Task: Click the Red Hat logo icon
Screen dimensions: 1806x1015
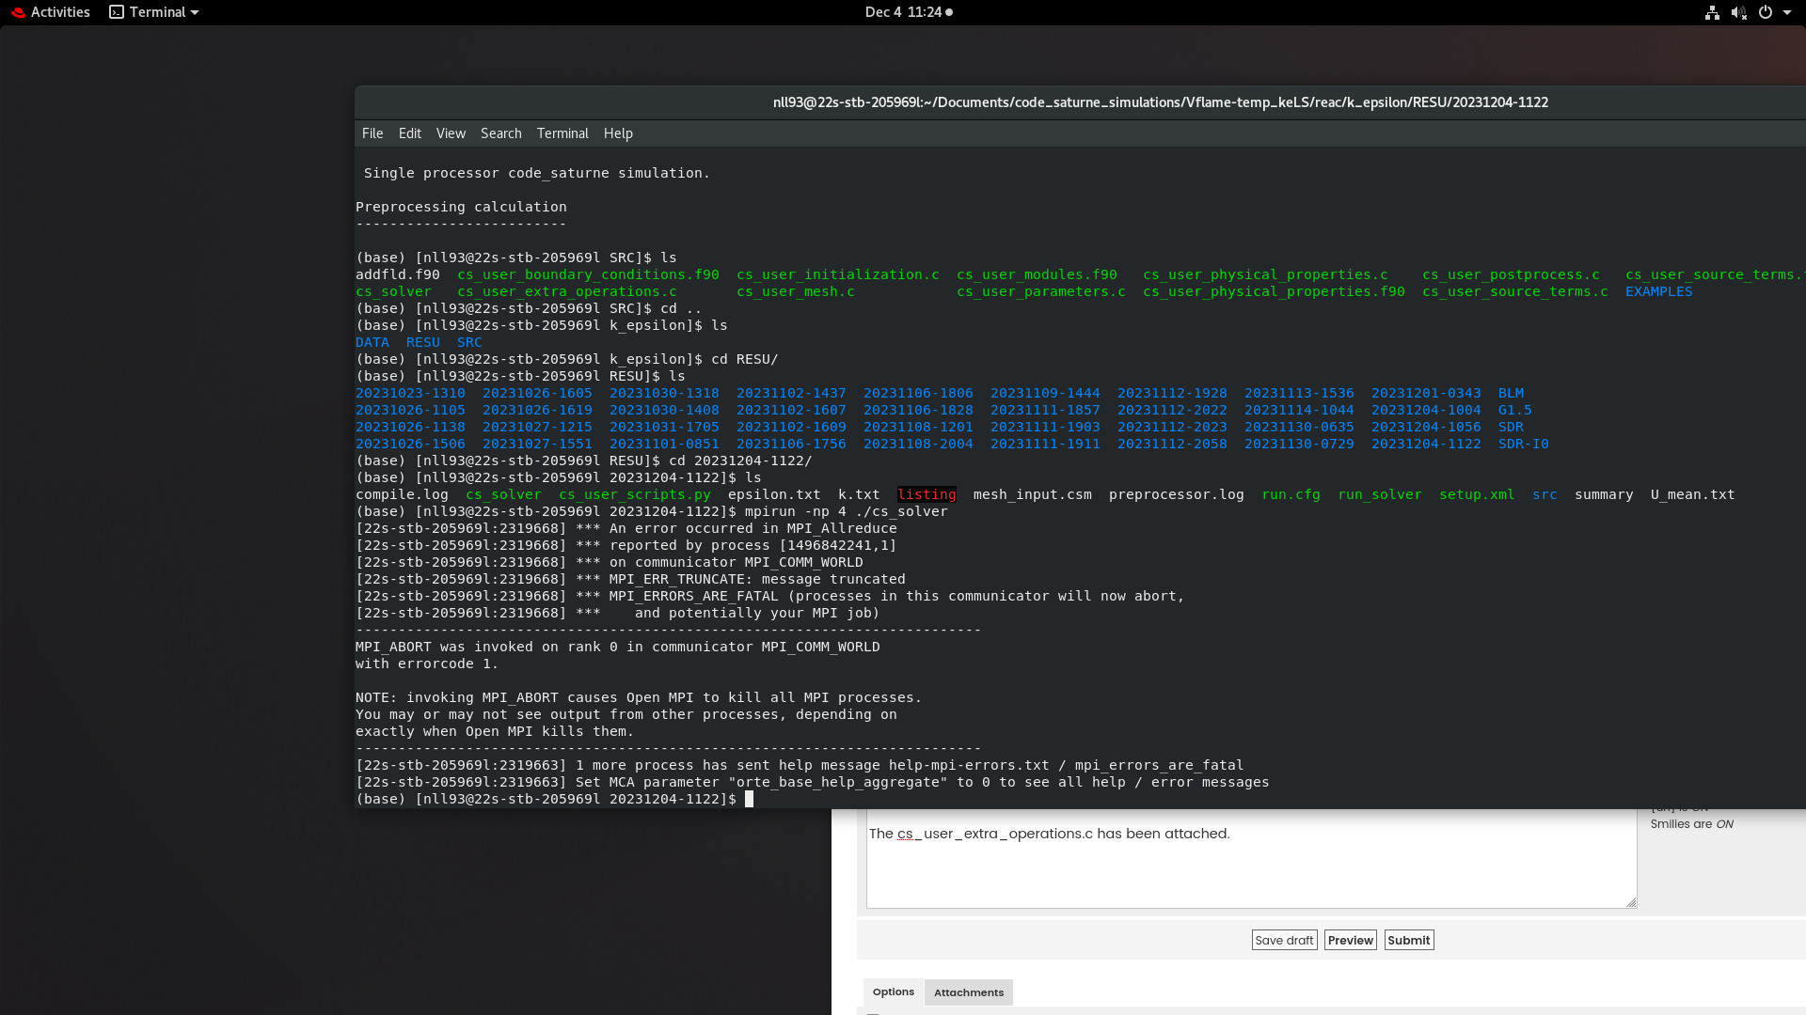Action: [x=18, y=12]
